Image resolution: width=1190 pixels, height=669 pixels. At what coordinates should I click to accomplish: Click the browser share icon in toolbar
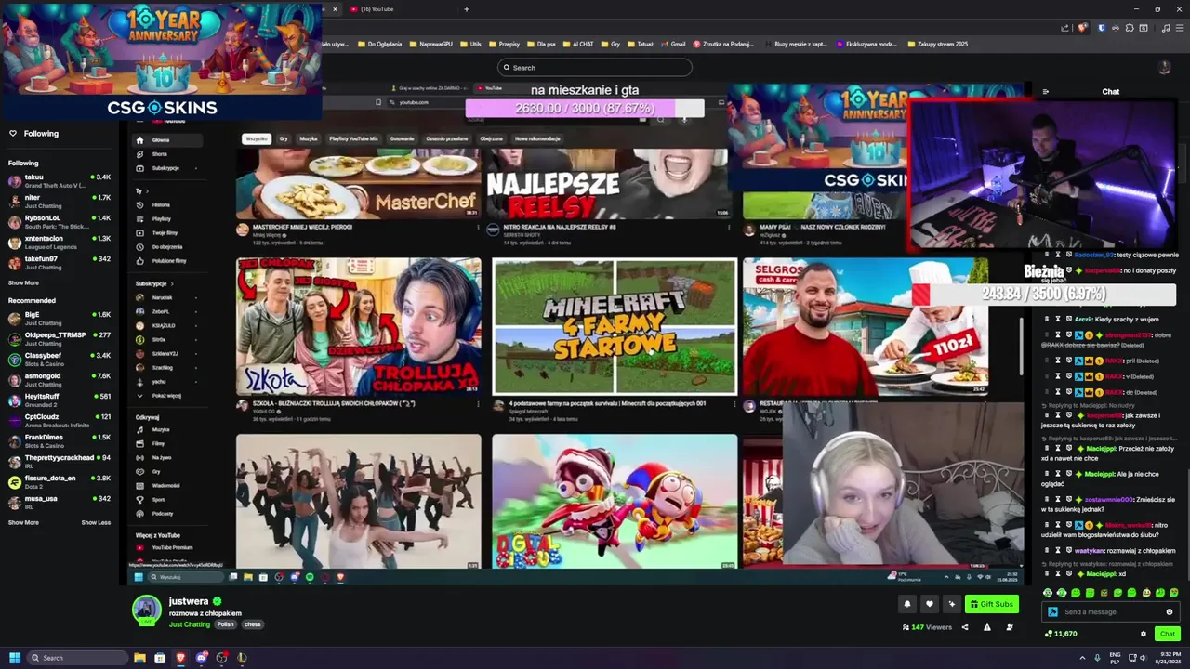(1064, 28)
